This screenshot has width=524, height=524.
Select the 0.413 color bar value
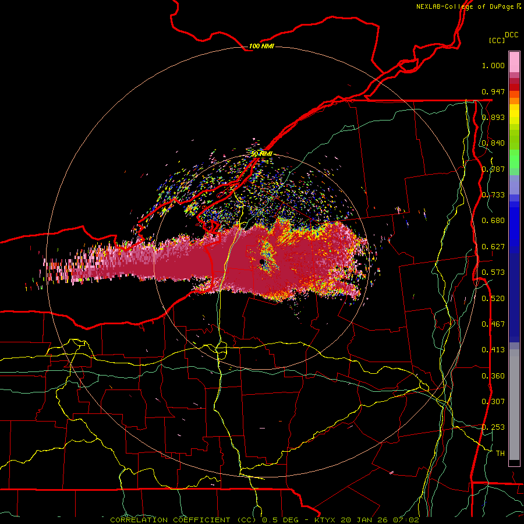point(493,350)
